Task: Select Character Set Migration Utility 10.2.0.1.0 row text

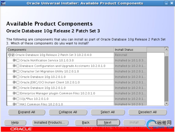Action: tap(49, 71)
